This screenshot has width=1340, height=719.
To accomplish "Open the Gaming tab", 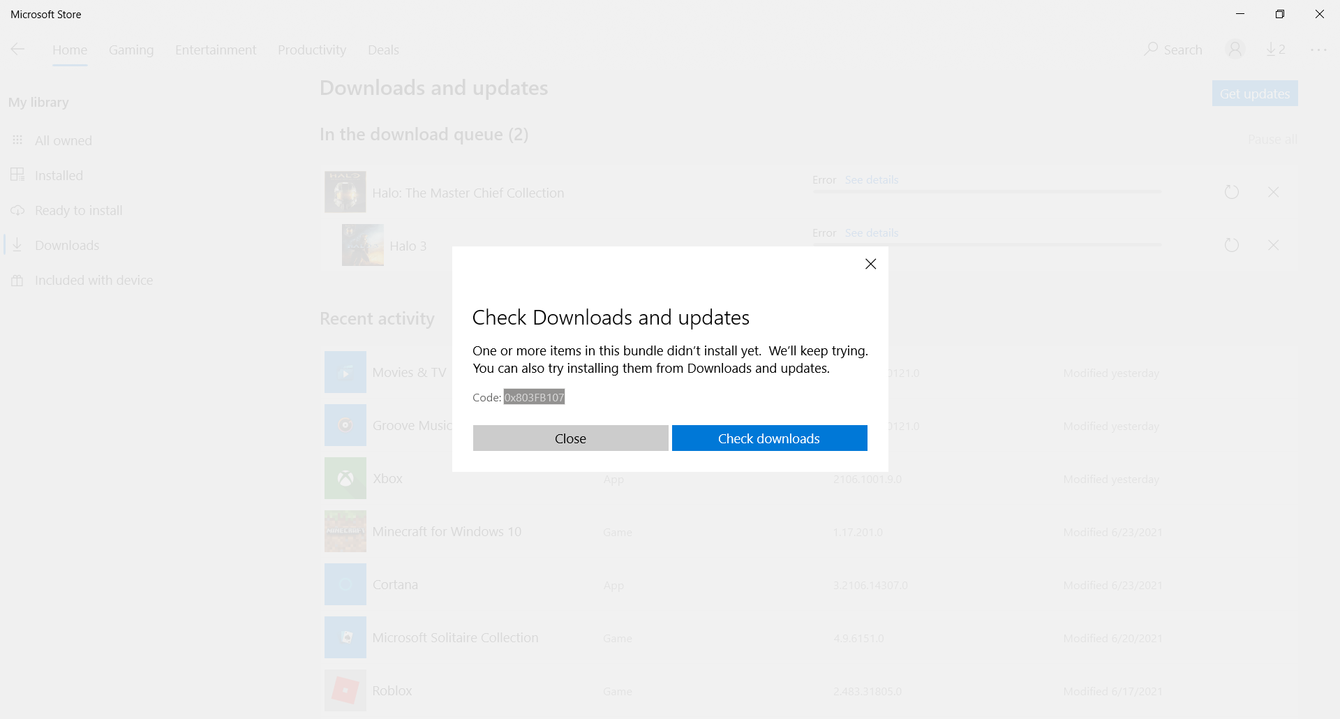I will click(131, 50).
